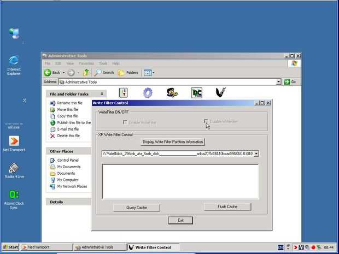Open the disk device path dropdown
The height and width of the screenshot is (254, 339).
[x=256, y=154]
